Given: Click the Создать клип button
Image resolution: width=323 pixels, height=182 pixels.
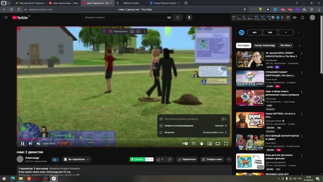Looking at the screenshot, I should [x=212, y=160].
